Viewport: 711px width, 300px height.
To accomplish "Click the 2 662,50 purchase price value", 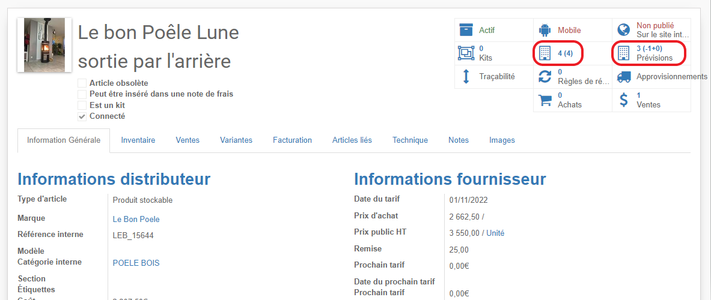I will (x=465, y=217).
